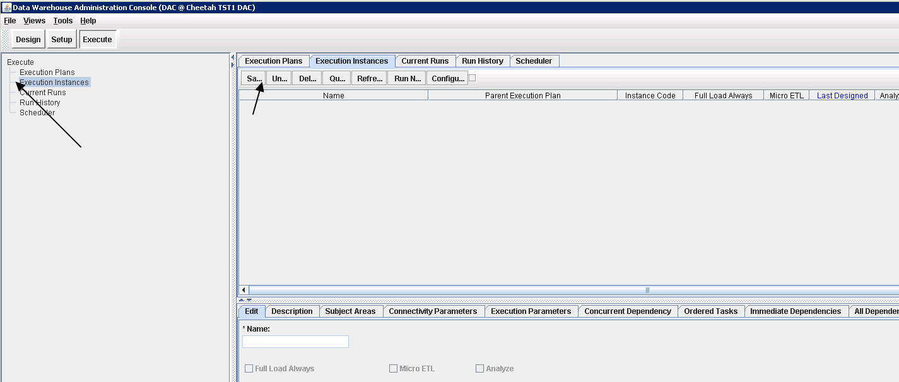
Task: Select the Execute view button
Action: tap(97, 38)
